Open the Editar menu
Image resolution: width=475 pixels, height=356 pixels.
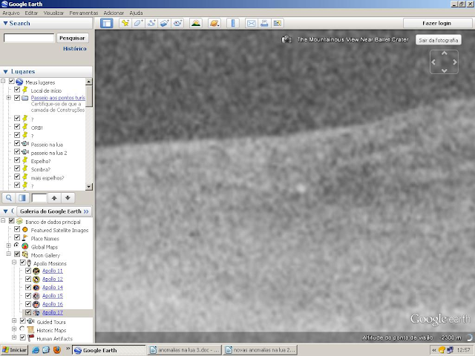[31, 13]
